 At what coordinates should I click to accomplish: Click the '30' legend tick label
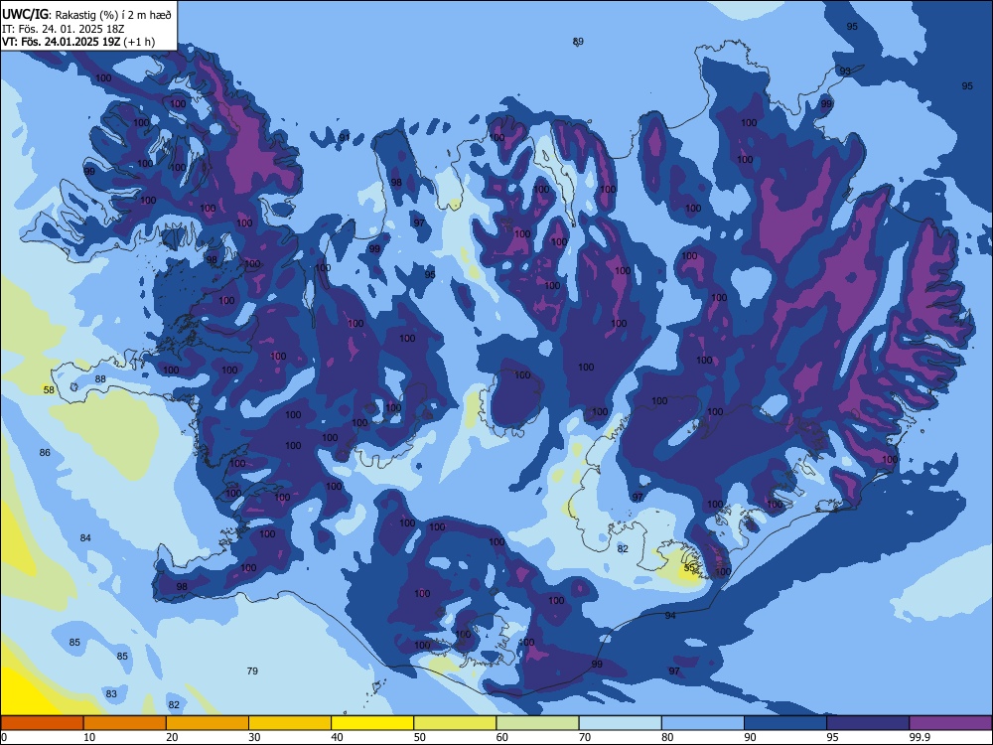[x=254, y=737]
